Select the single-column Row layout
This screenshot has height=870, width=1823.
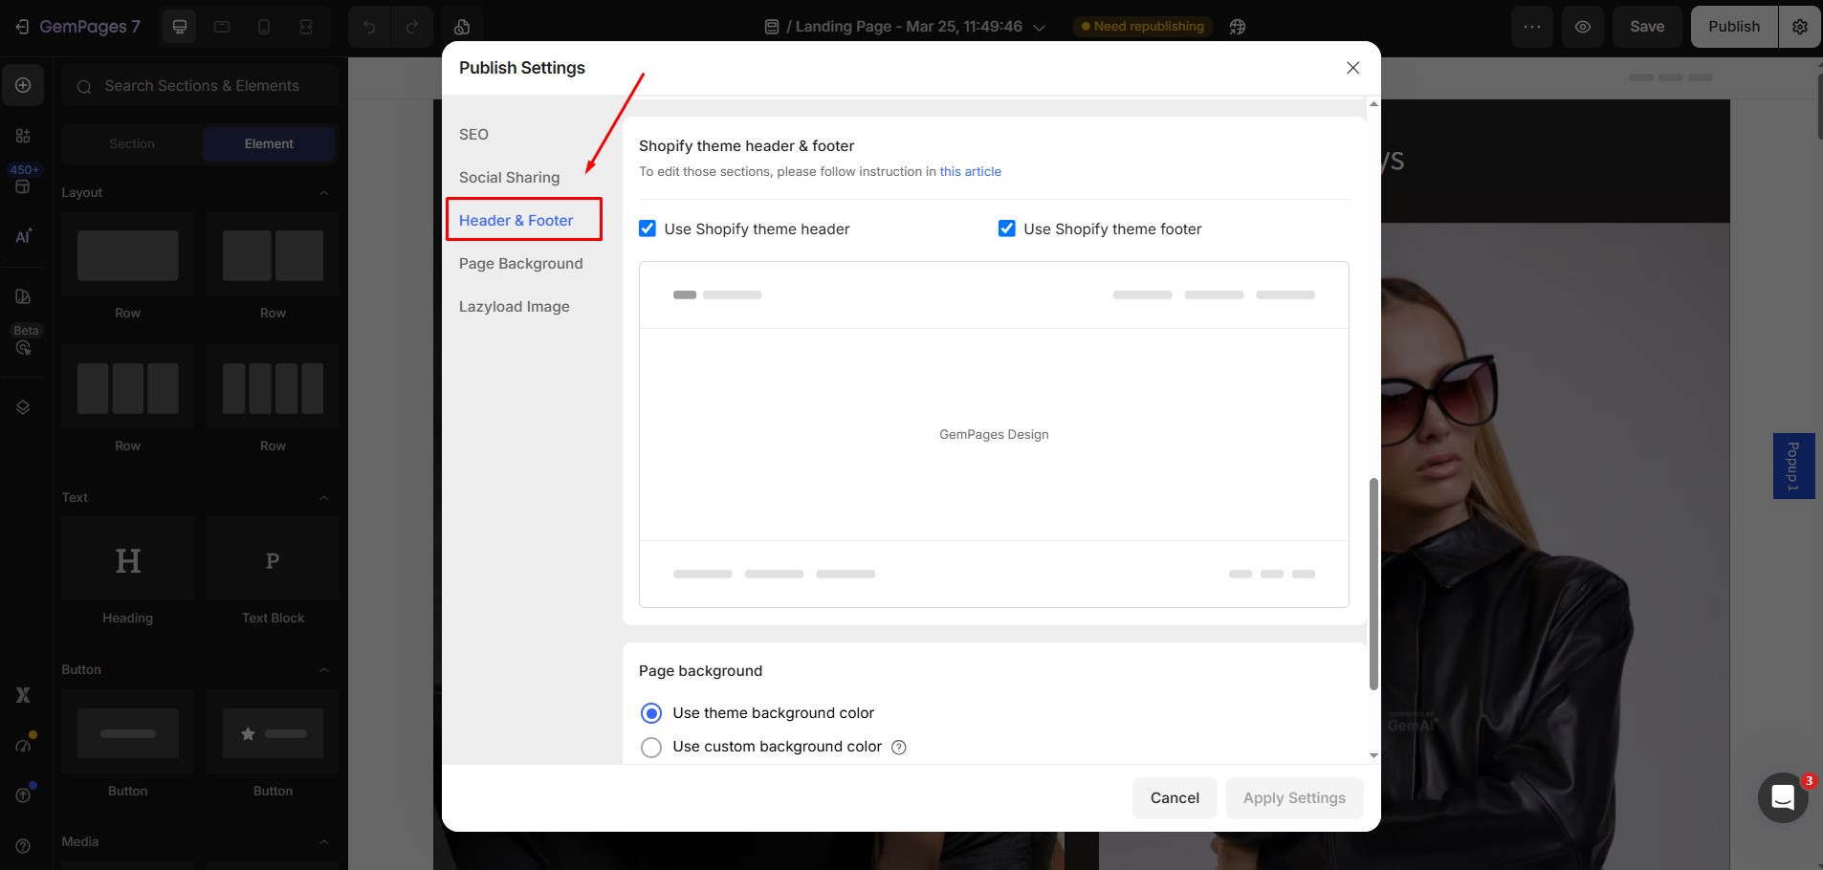coord(127,255)
